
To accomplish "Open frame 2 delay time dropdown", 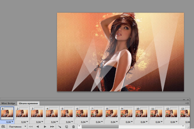I will pos(25,122).
